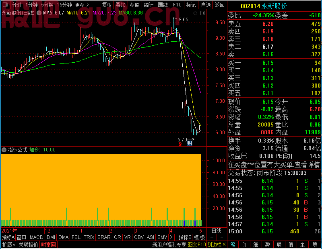Select the 联 linkage tab

coord(279,245)
